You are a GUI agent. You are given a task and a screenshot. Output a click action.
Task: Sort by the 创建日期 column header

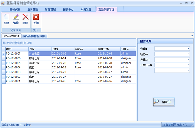(109, 49)
